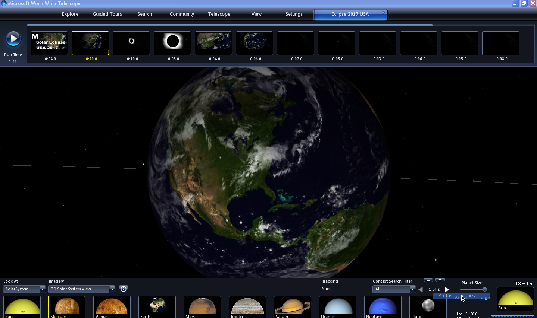Viewport: 537px width, 318px height.
Task: Select the 0:03.0 tour slide
Action: tap(378, 43)
